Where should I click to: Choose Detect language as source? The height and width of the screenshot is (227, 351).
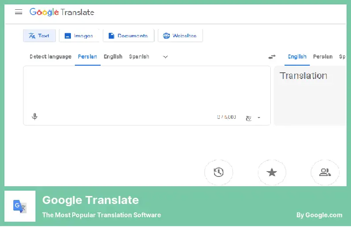(x=51, y=57)
